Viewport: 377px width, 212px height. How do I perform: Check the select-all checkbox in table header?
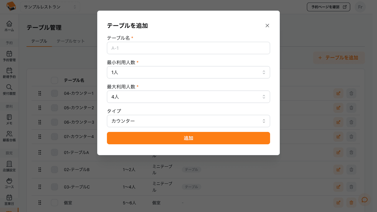point(54,80)
